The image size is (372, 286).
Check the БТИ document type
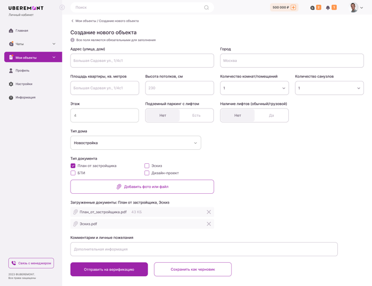(x=73, y=173)
